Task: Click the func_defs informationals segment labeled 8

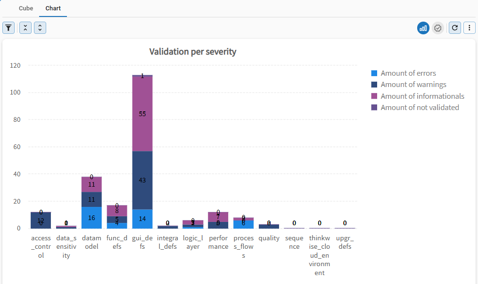Action: [117, 211]
